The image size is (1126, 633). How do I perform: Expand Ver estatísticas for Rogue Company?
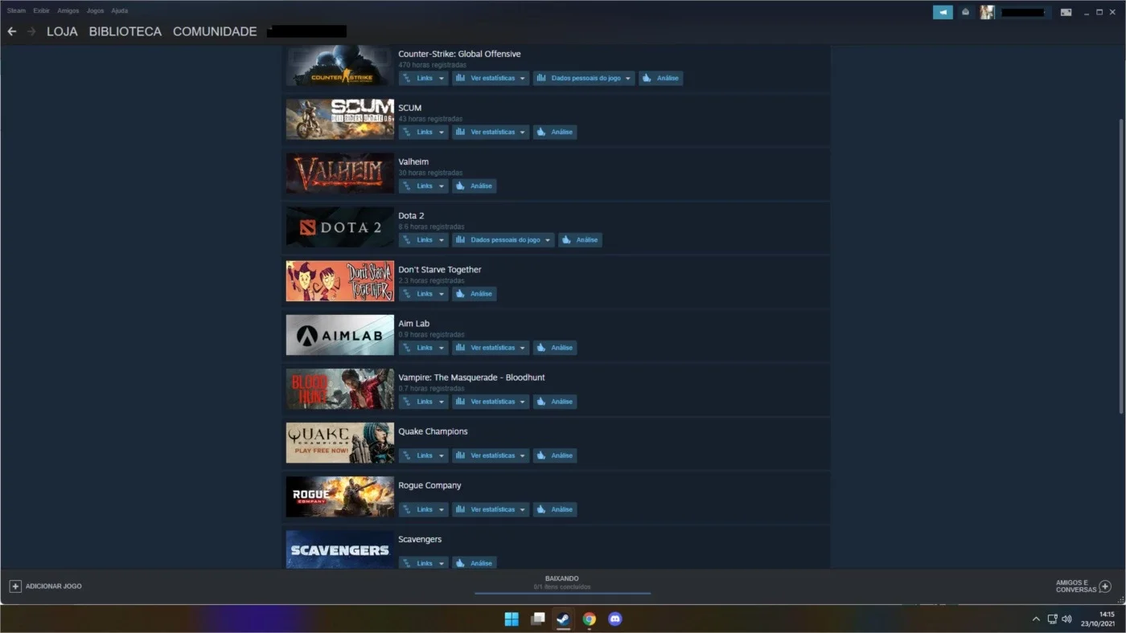point(491,508)
